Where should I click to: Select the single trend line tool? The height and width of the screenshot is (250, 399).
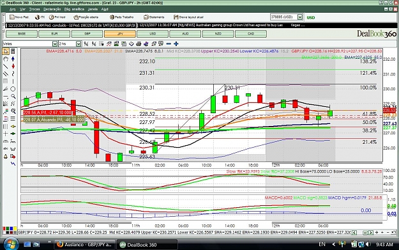click(5, 66)
